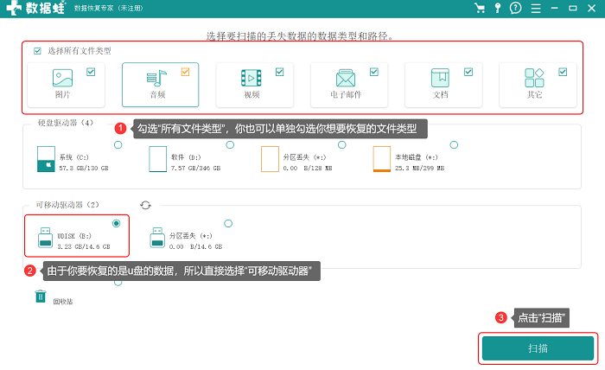Open the shopping cart icon
Viewport: 605px width, 370px height.
480,8
